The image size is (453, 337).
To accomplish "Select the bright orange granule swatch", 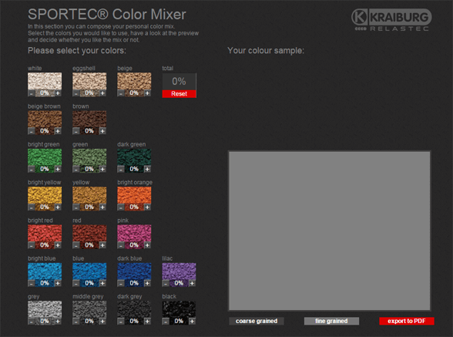I will 134,195.
